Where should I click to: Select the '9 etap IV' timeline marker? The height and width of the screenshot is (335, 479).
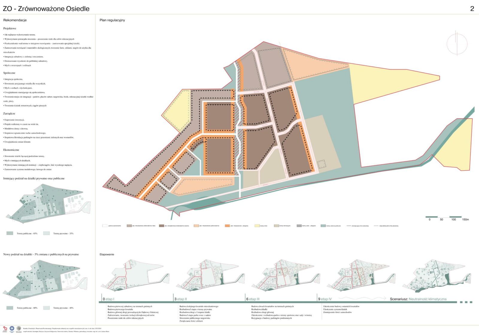(325, 299)
